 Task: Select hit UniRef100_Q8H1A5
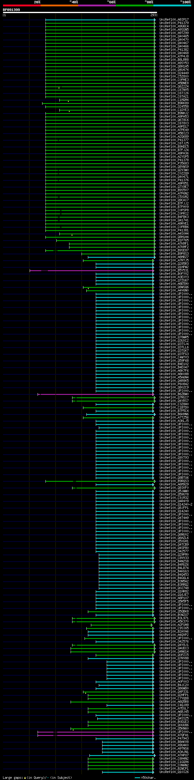[x=174, y=67]
